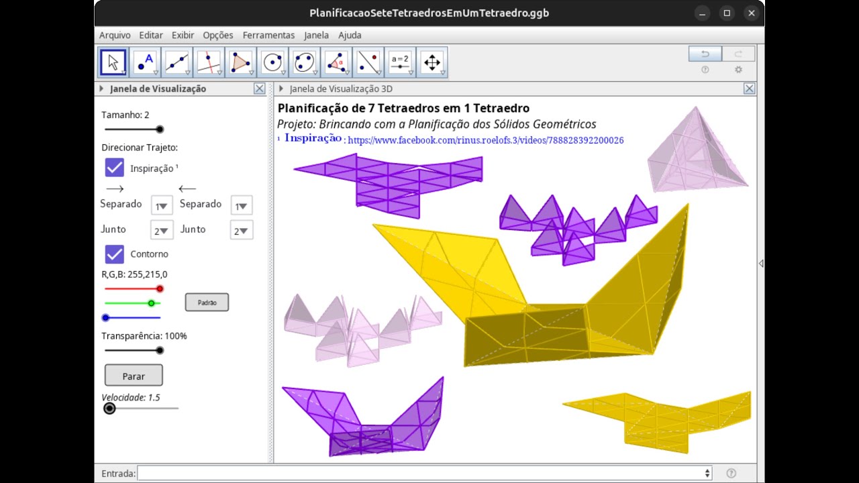Click the flat purple net at top
859x483 pixels.
(x=388, y=184)
